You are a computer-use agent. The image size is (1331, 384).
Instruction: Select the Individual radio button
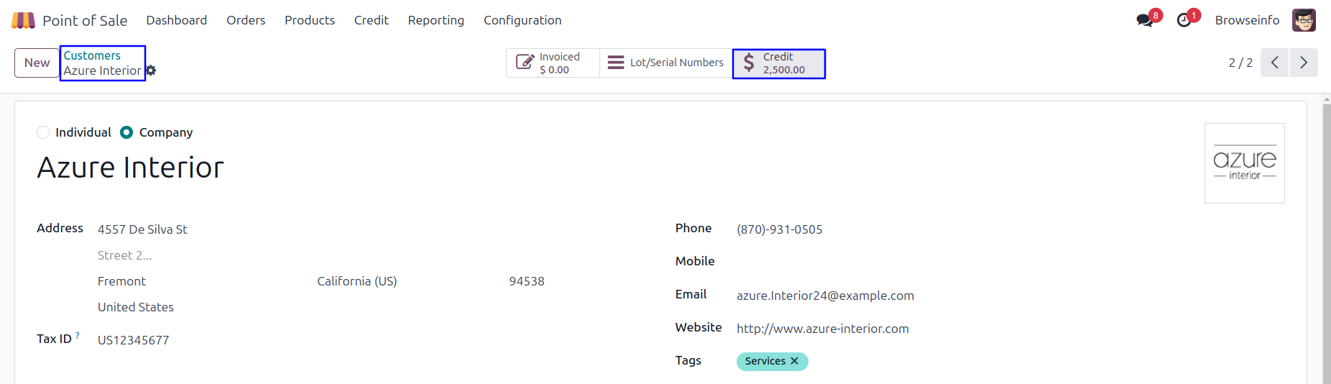pos(43,132)
